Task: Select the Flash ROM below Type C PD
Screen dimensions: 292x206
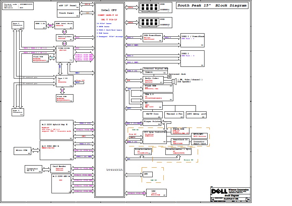Action: tap(65, 98)
